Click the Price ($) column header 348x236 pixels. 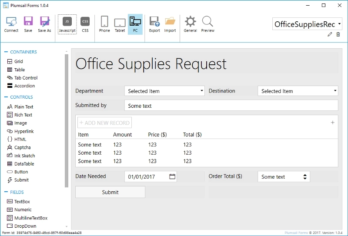click(x=157, y=135)
